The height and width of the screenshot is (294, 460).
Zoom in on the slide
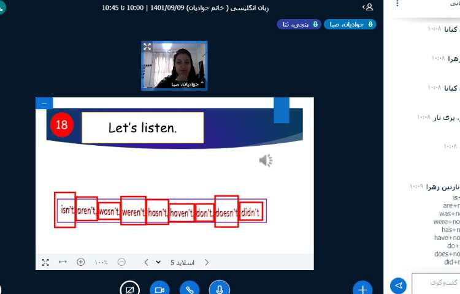(x=81, y=262)
